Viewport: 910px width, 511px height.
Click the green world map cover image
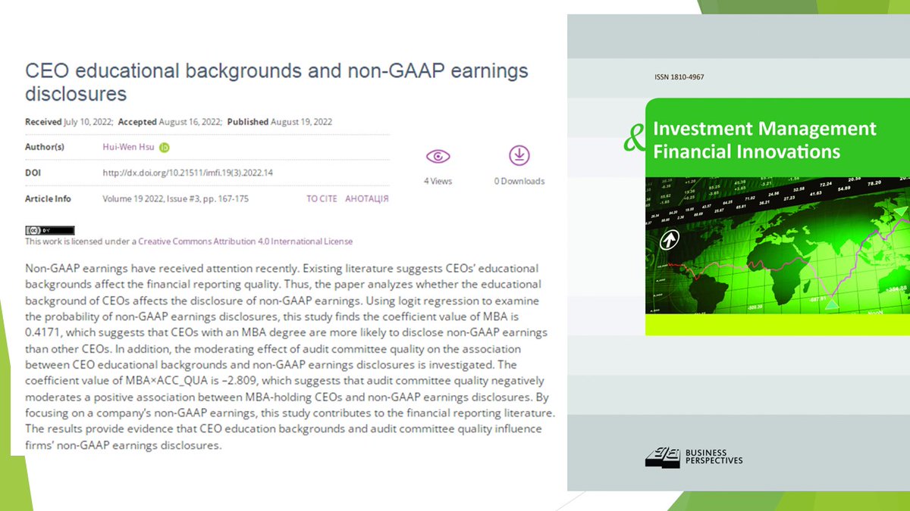[777, 245]
